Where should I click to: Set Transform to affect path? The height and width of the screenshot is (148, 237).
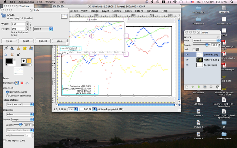[27, 83]
